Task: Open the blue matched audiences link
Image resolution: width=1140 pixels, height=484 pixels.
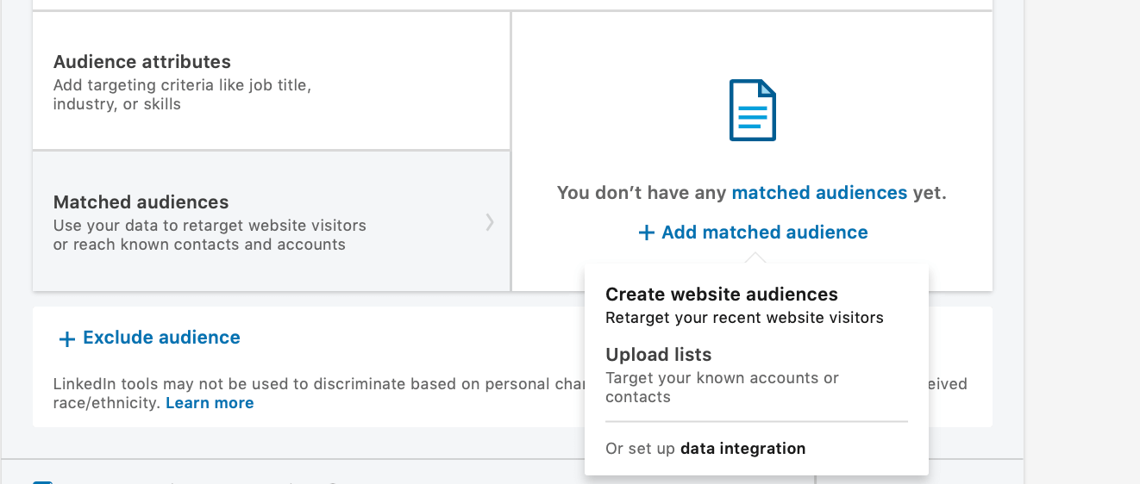Action: 818,193
